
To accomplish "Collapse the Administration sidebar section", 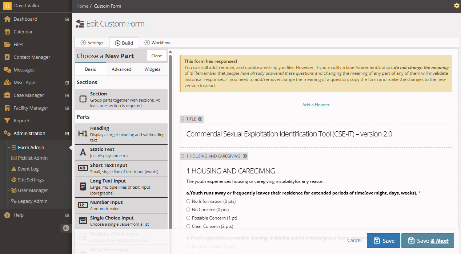I will click(x=67, y=134).
